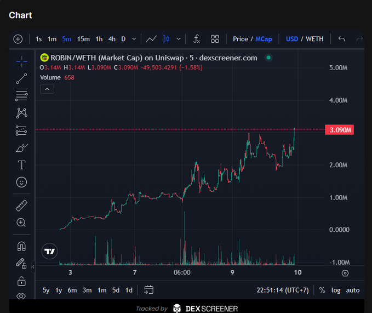Viewport: 372px width, 313px height.
Task: Activate the zoom in tool
Action: pos(21,223)
